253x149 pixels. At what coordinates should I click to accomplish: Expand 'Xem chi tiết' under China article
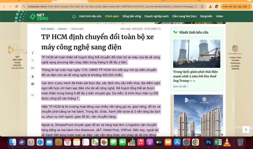pos(180,86)
